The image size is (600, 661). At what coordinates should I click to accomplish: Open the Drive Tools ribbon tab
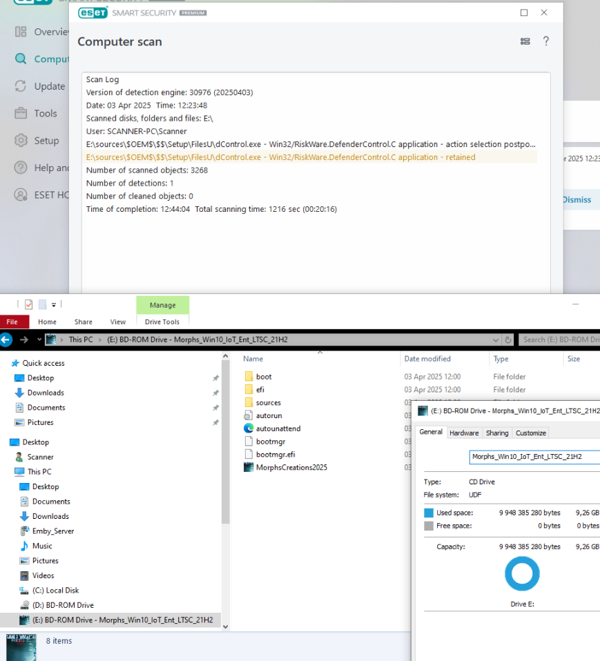tap(162, 322)
